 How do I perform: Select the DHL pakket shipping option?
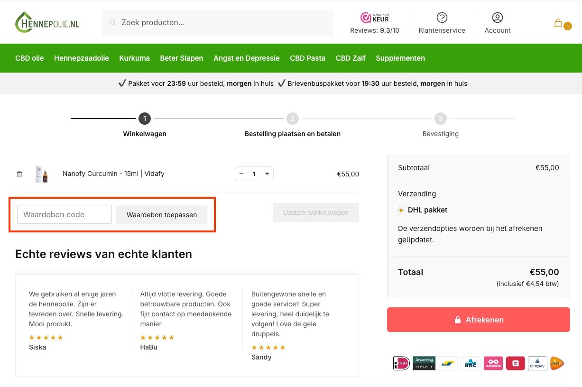(401, 210)
